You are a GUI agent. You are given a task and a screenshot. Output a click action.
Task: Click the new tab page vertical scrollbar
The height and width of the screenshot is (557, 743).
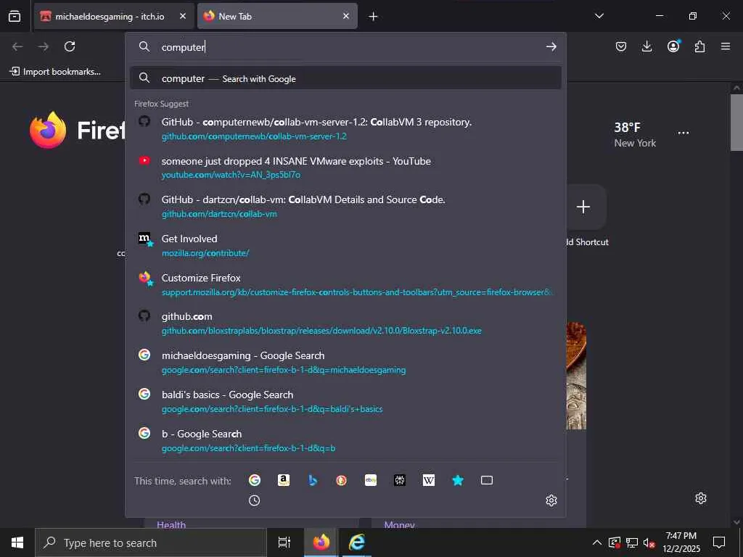pos(736,122)
